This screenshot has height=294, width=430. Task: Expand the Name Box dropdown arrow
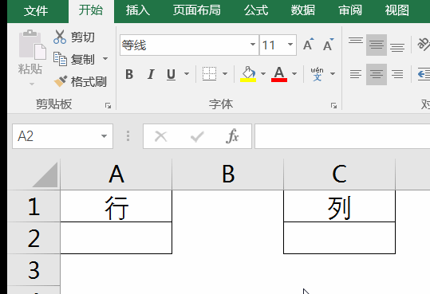[104, 136]
